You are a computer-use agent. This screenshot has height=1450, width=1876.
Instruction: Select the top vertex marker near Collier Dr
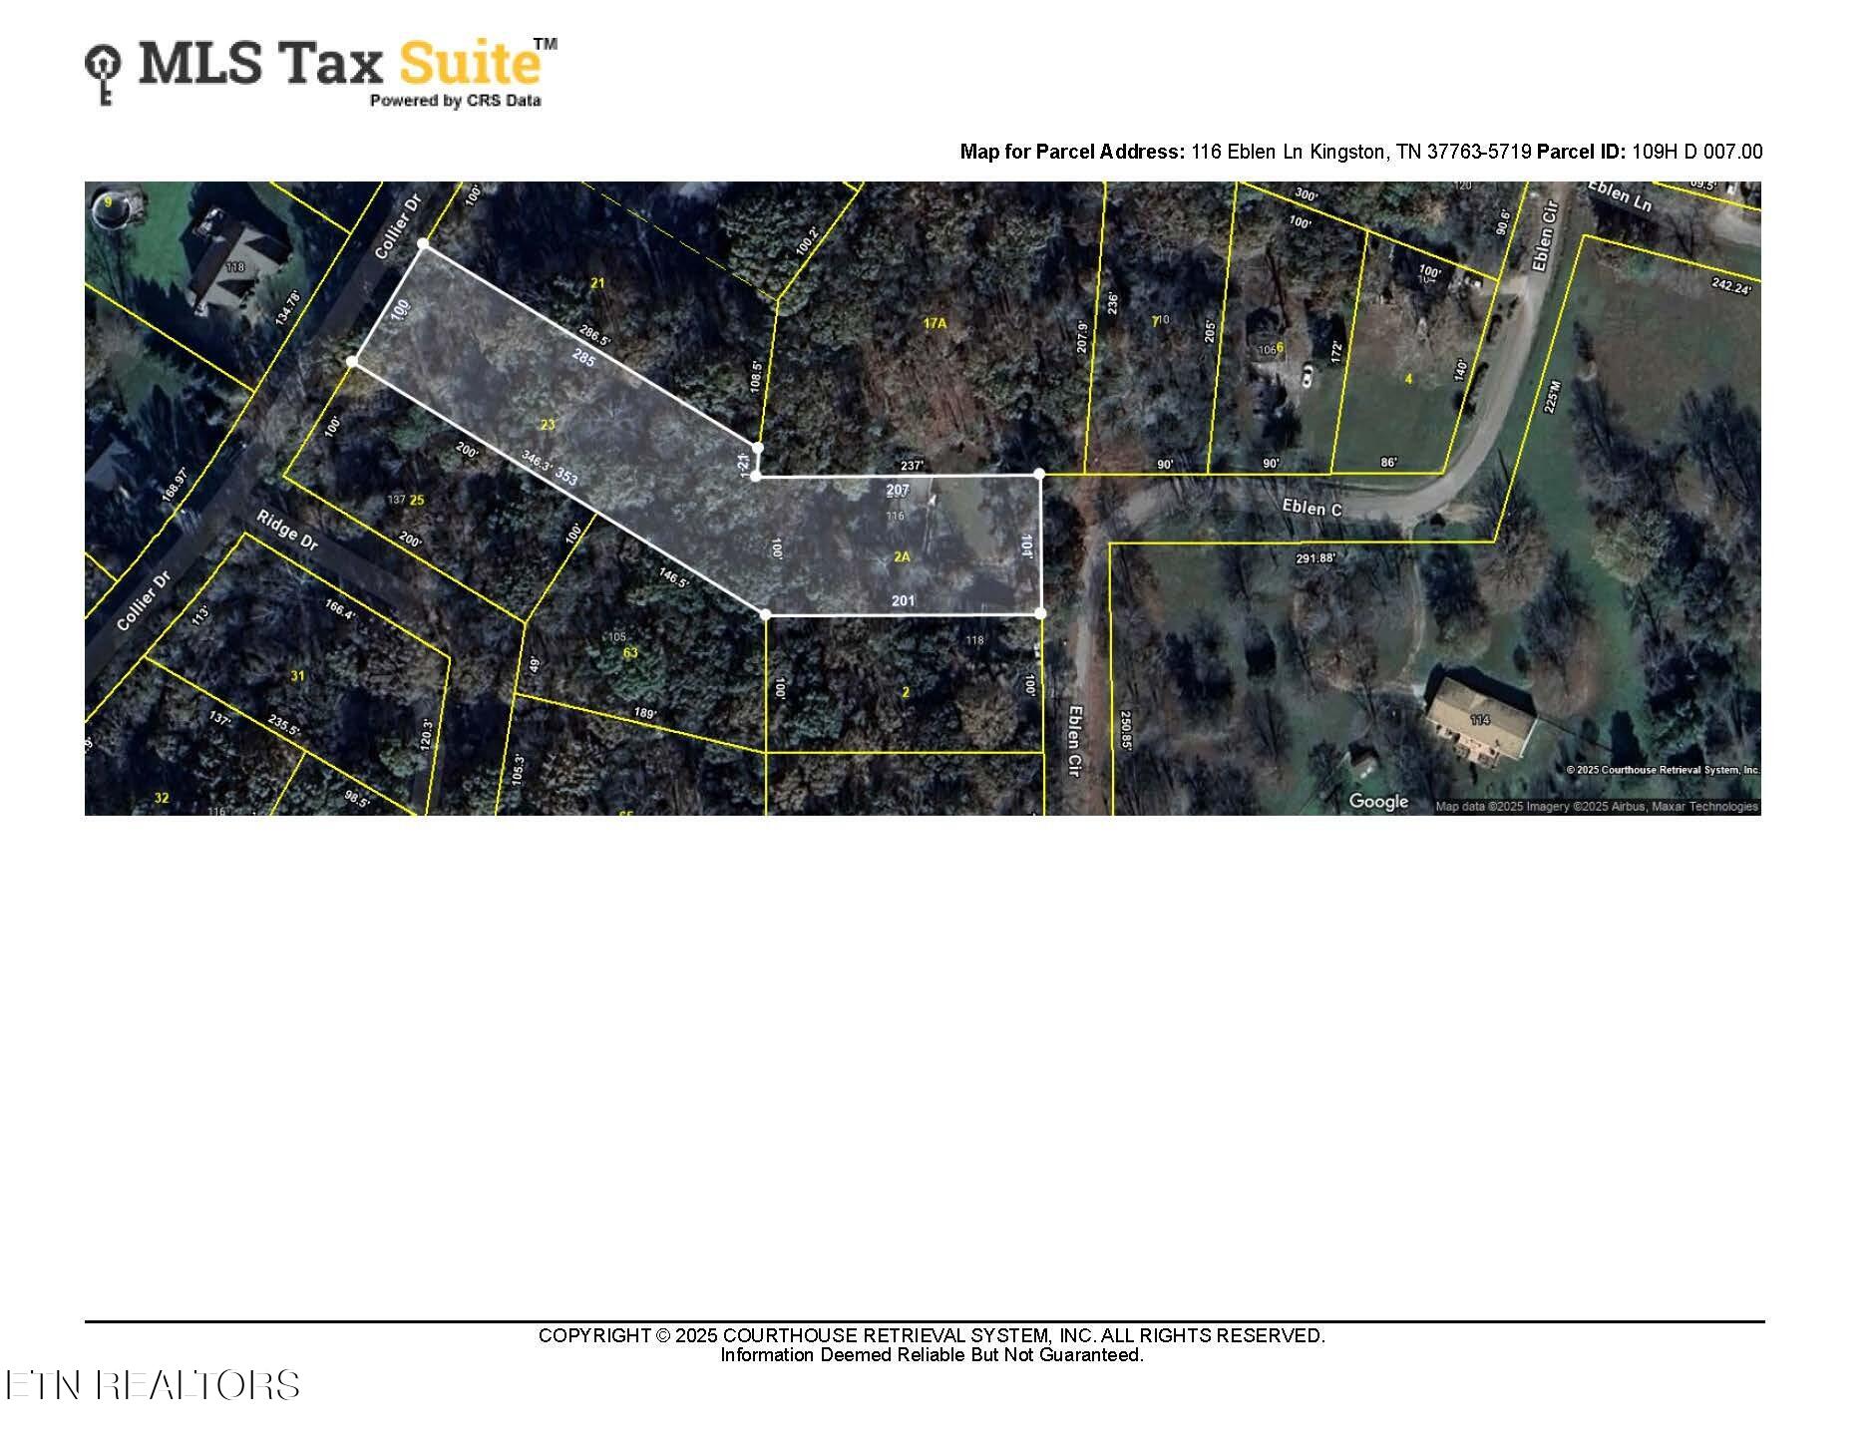(423, 243)
